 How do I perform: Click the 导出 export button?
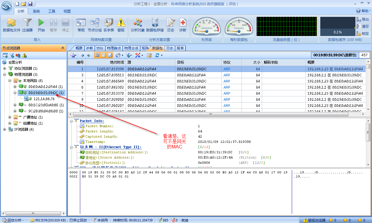tap(363, 19)
